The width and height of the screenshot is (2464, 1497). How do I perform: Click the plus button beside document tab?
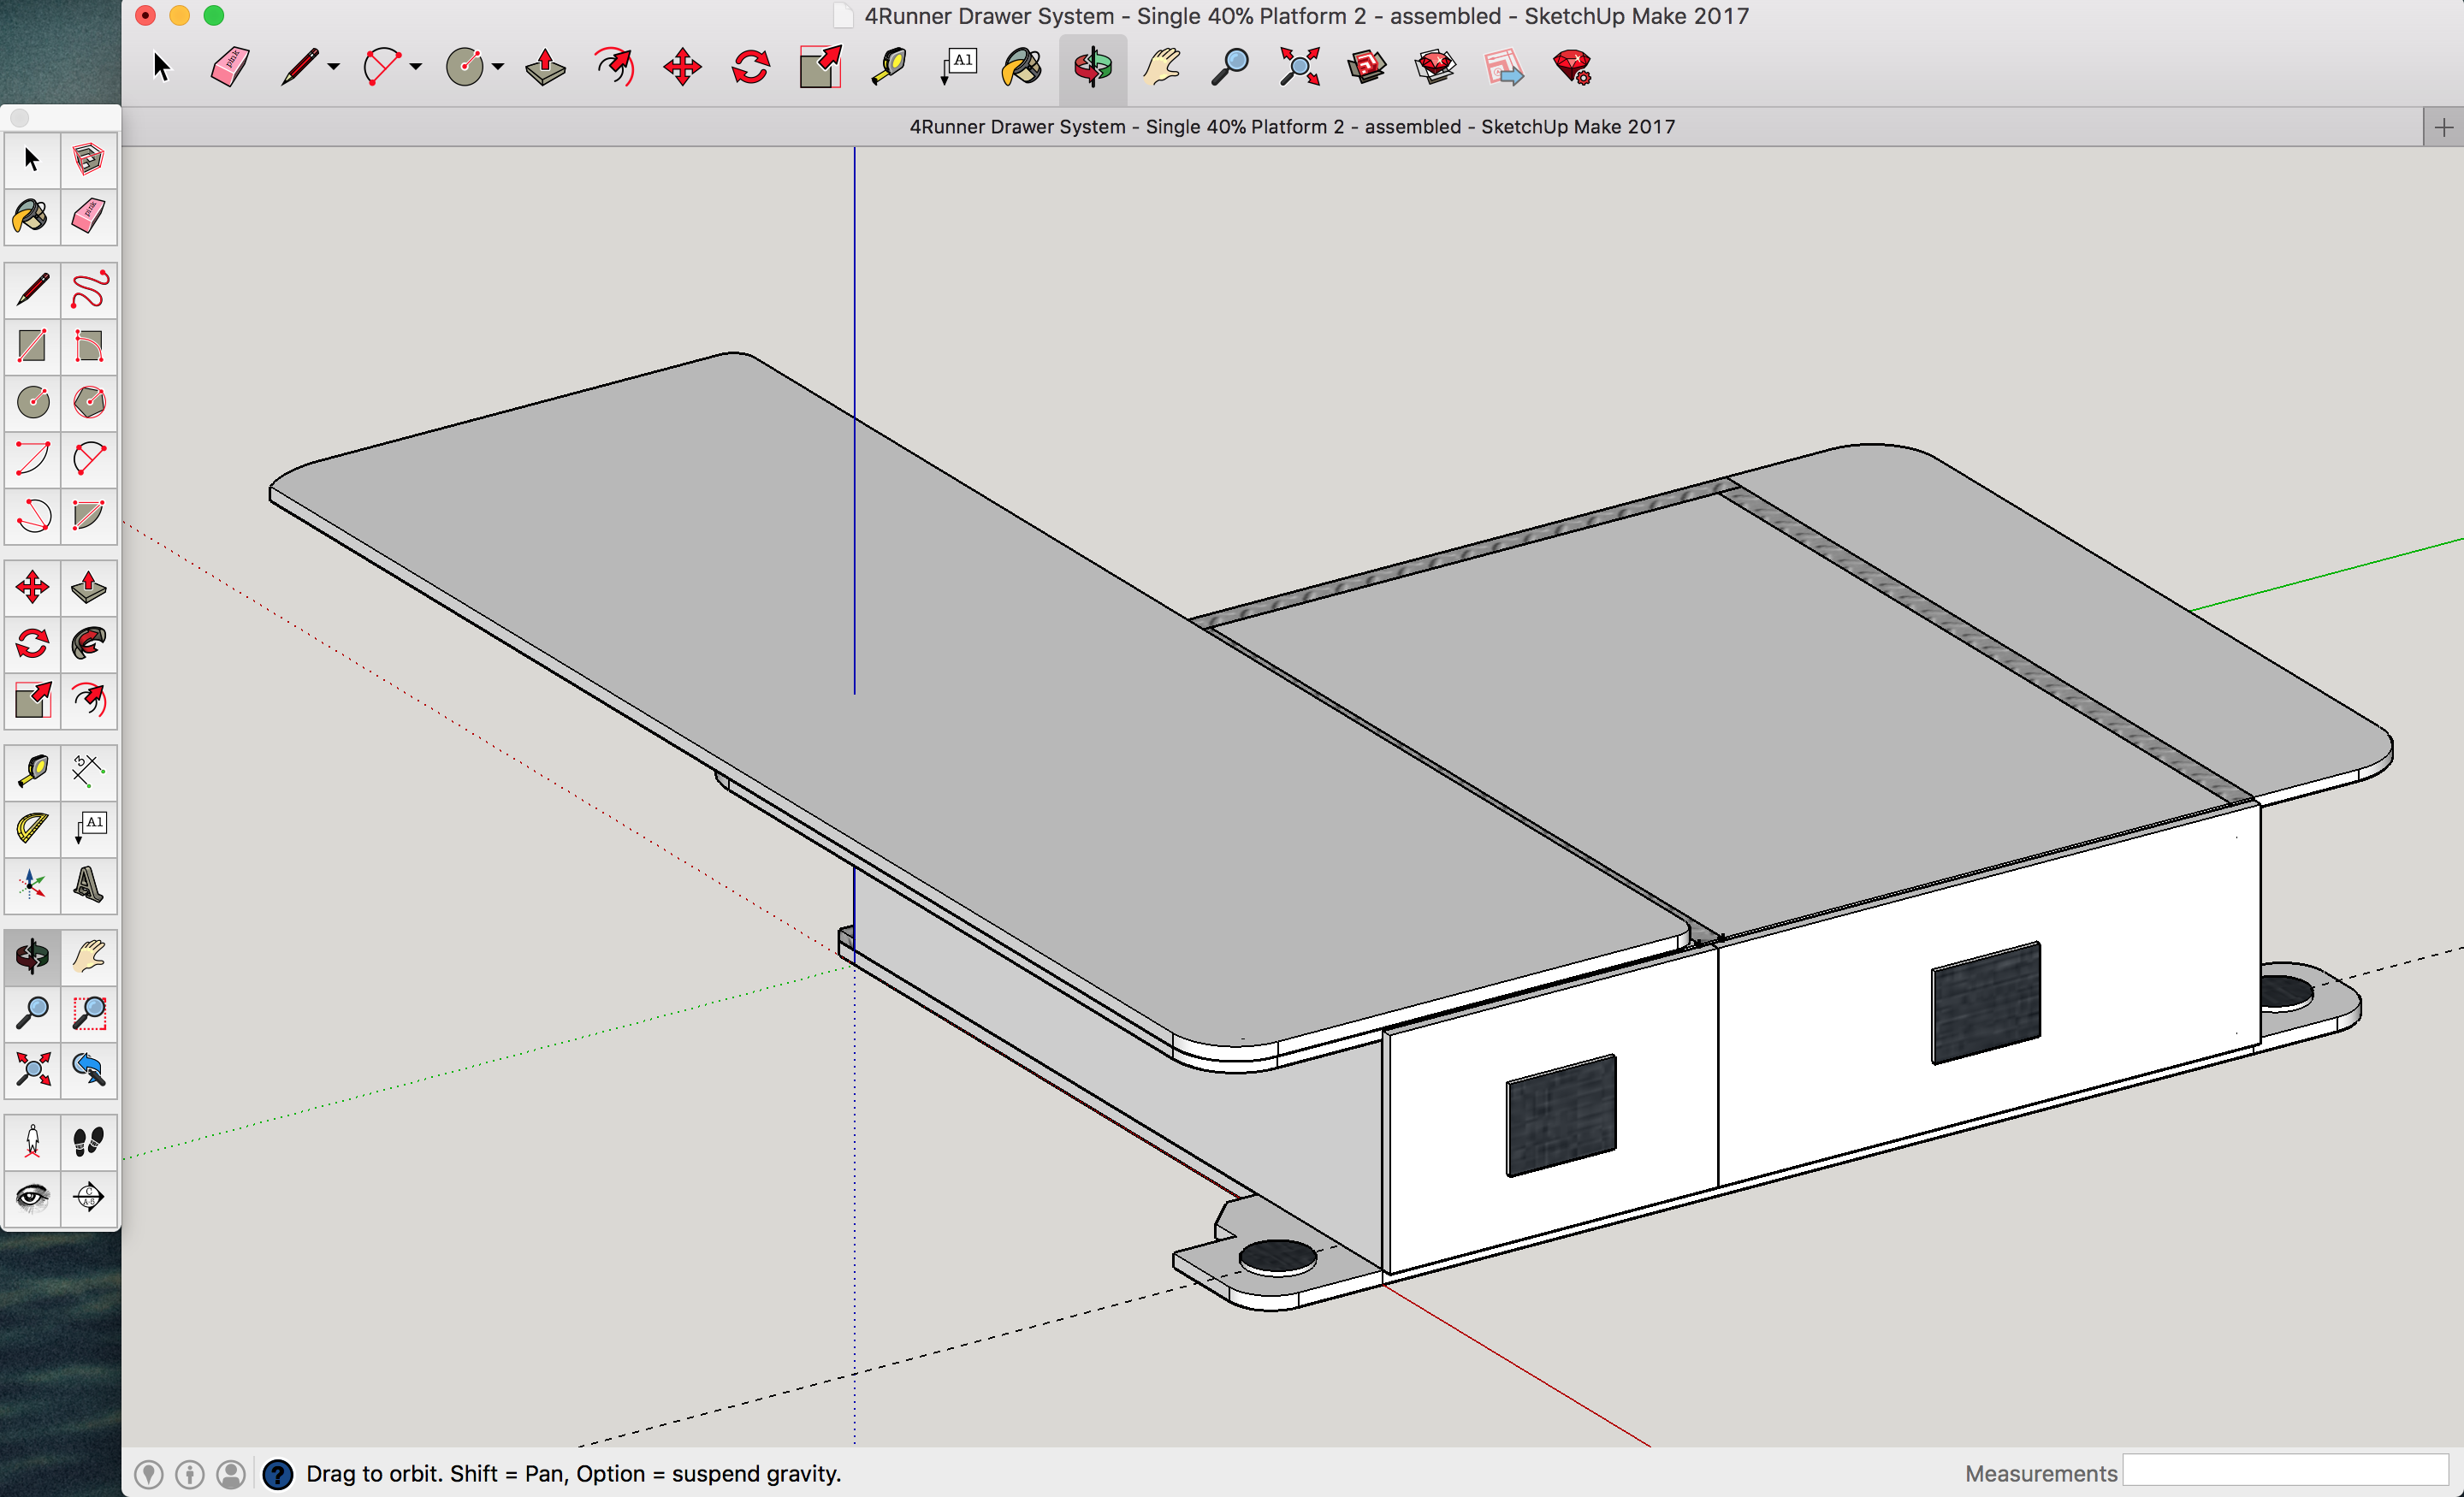tap(2443, 127)
